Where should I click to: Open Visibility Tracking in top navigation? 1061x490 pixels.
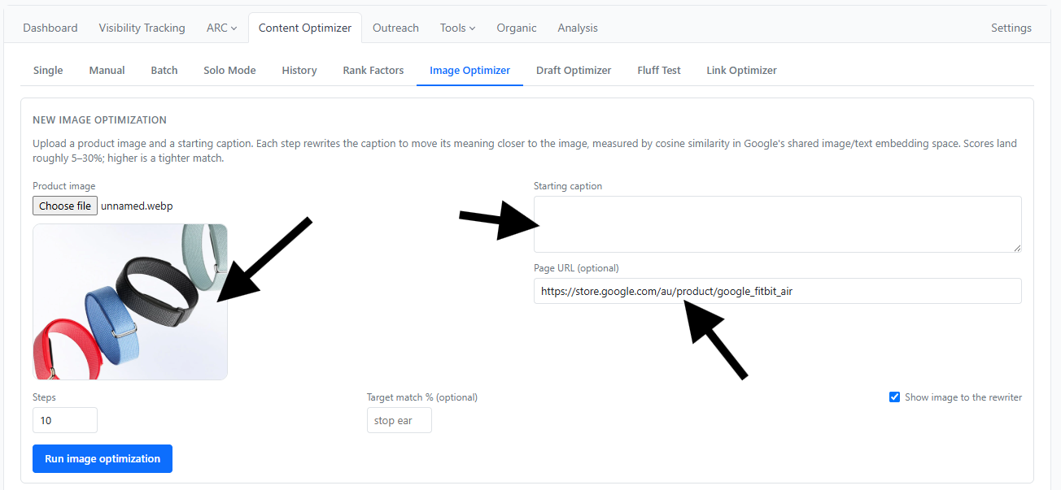[x=142, y=28]
